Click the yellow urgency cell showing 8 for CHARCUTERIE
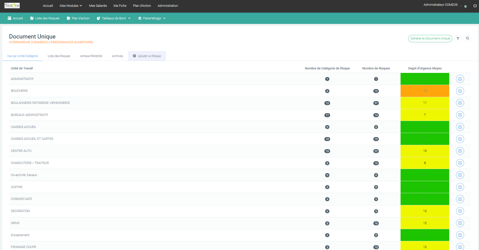Image resolution: width=479 pixels, height=250 pixels. tap(425, 163)
